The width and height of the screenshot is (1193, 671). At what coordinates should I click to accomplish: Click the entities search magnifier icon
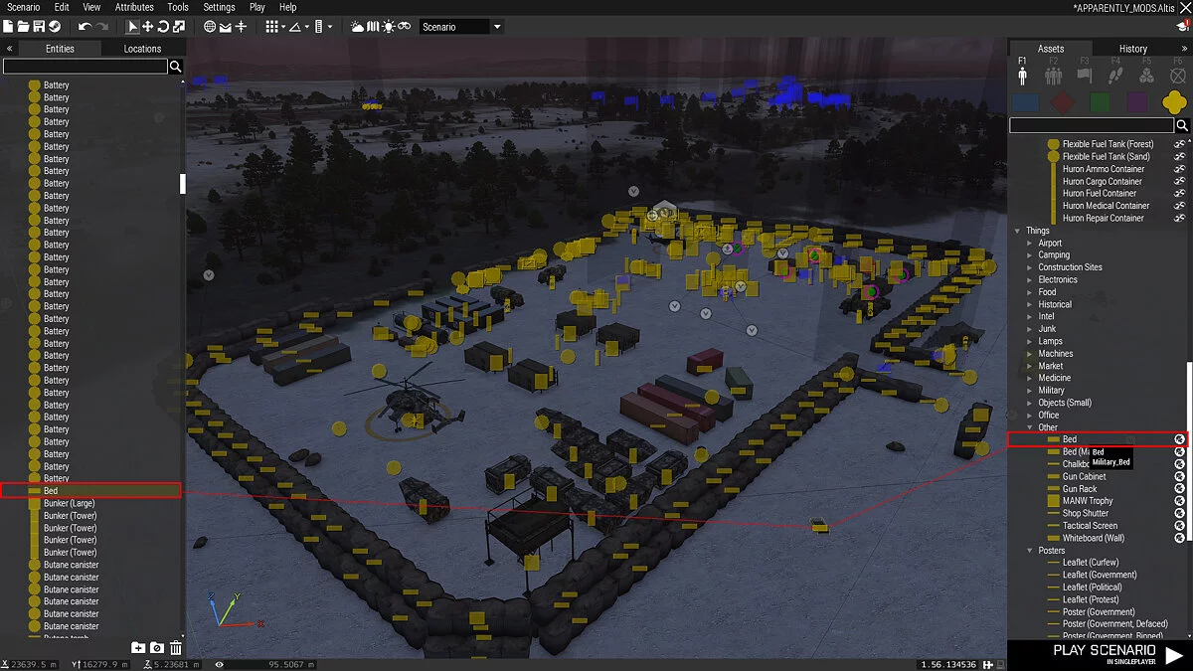[176, 67]
